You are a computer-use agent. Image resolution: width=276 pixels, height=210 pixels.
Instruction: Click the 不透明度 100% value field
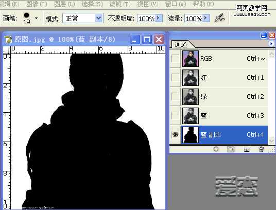point(146,19)
